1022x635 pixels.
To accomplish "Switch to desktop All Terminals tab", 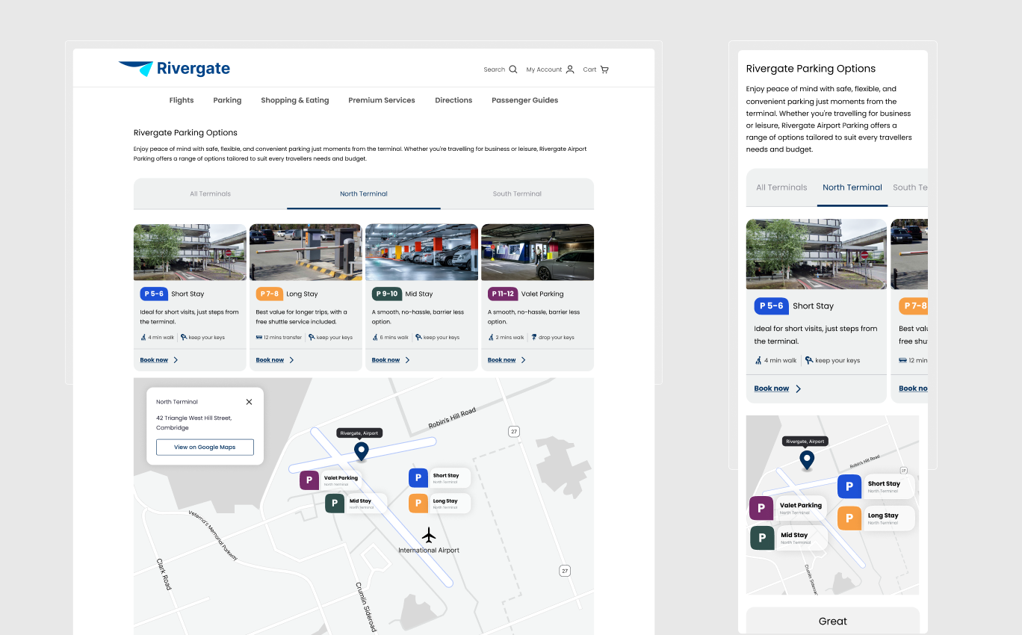I will (210, 193).
